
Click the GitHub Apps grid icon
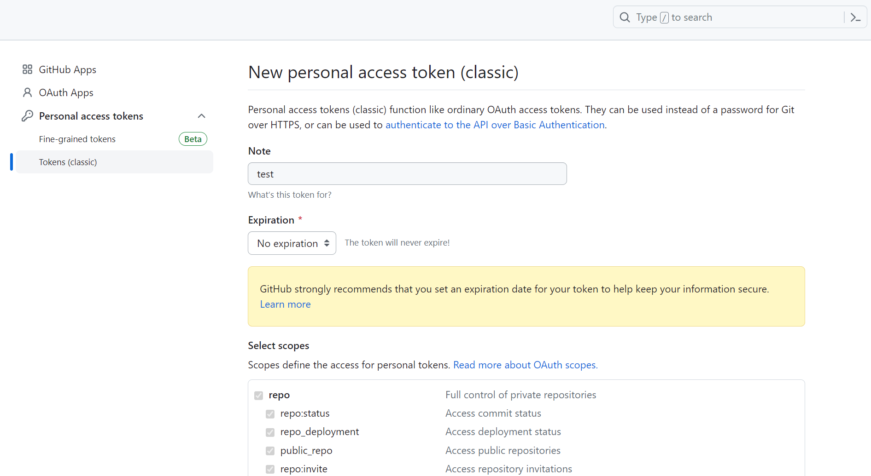tap(27, 69)
